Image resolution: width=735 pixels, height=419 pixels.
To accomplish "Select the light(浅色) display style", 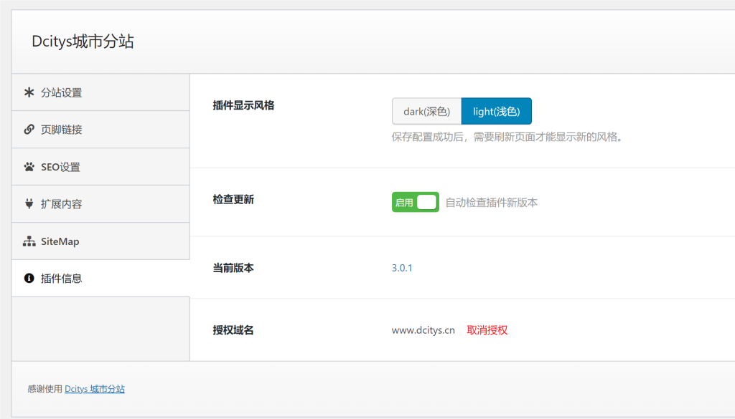I will pyautogui.click(x=496, y=111).
